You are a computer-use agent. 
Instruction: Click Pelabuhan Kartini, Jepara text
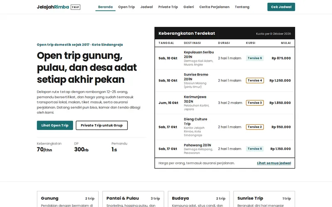click(x=196, y=107)
